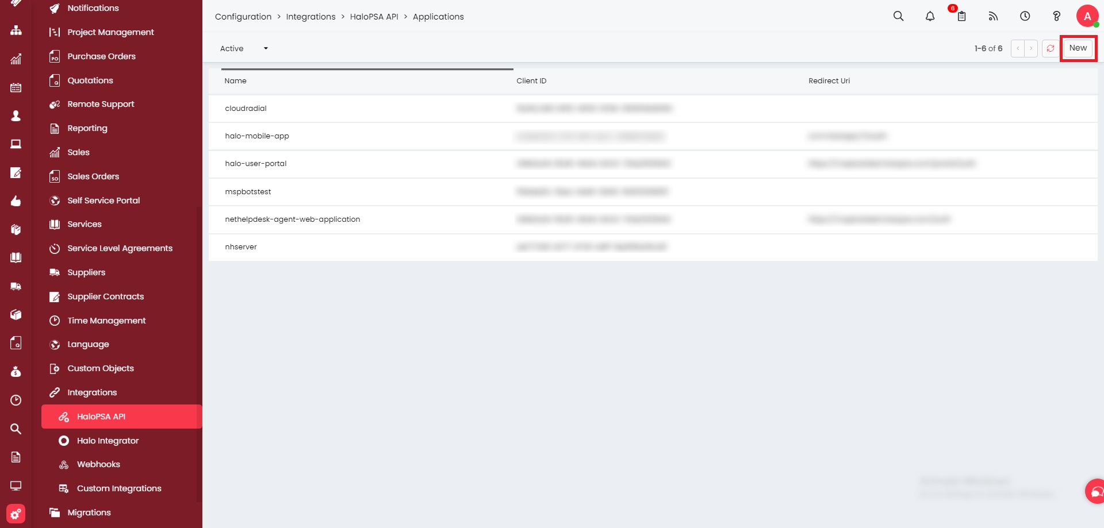
Task: Open the live chat bubble icon
Action: point(1096,492)
